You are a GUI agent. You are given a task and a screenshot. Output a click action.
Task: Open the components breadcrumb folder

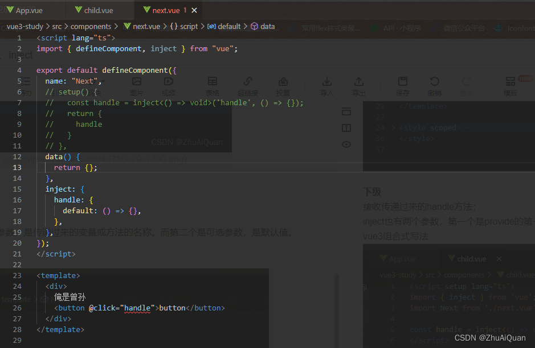click(x=91, y=27)
